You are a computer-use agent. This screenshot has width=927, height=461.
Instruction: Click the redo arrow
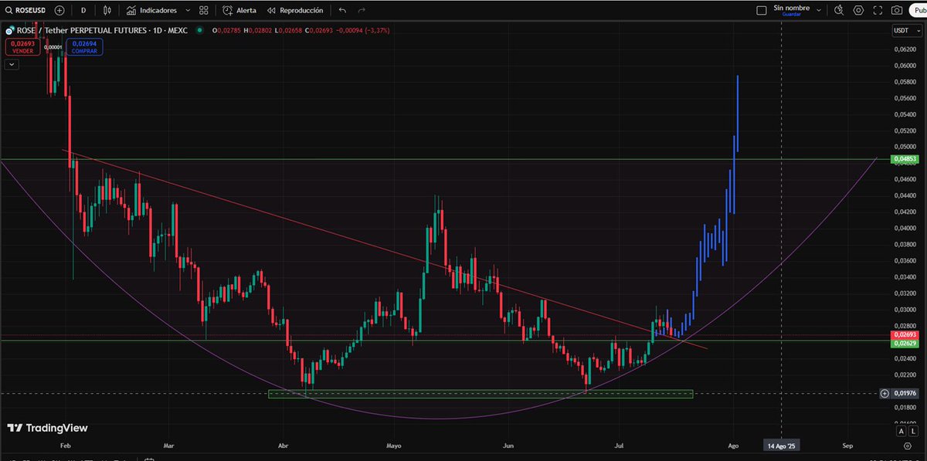(362, 11)
